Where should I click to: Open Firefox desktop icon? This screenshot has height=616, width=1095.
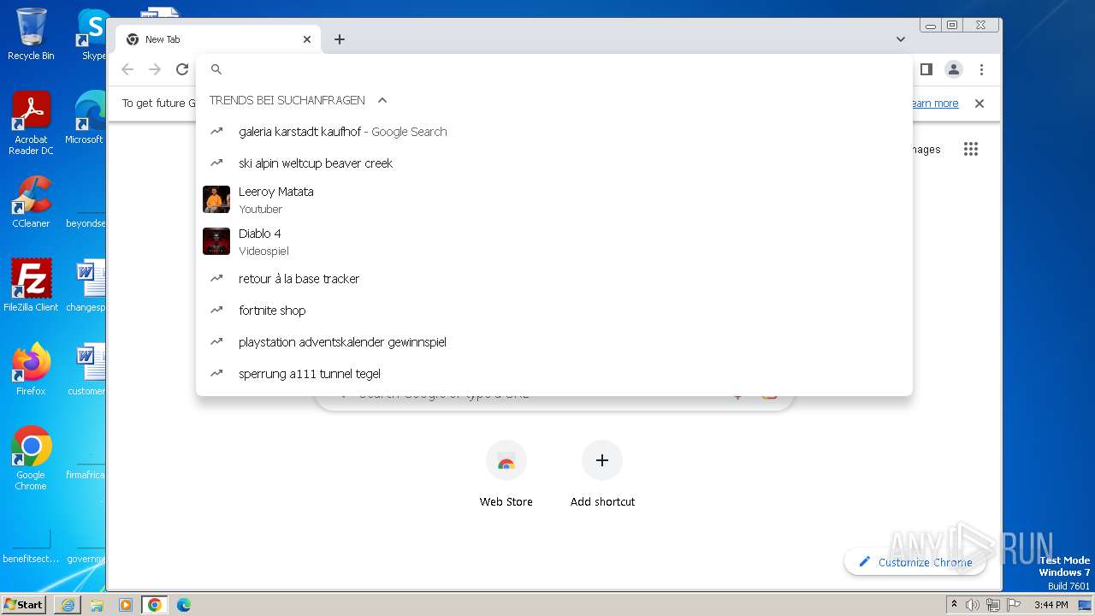pyautogui.click(x=31, y=370)
